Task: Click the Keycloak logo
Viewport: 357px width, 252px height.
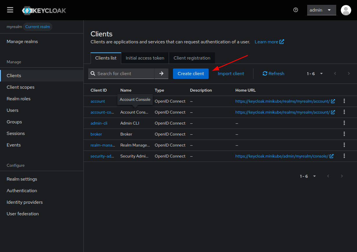Action: (x=44, y=11)
